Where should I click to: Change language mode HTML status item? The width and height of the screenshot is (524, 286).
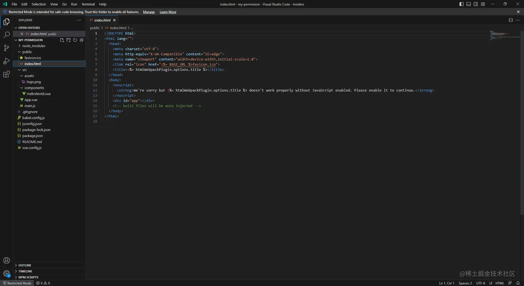(500, 283)
